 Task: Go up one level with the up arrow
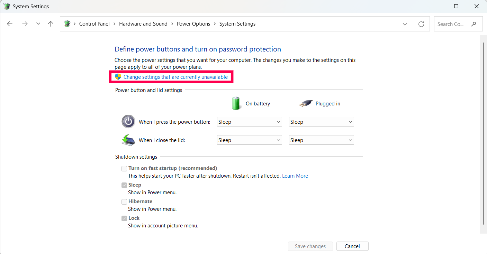(x=51, y=24)
